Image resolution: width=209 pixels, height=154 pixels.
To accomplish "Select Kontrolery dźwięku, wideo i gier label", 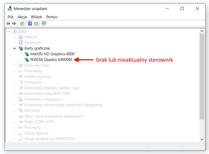I will pyautogui.click(x=52, y=88).
